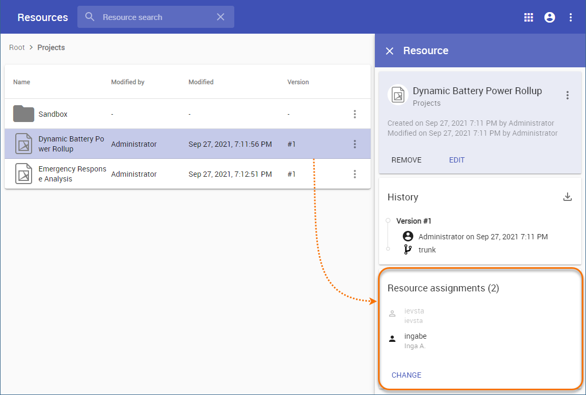Viewport: 586px width, 395px height.
Task: Open the user account profile icon
Action: (x=550, y=17)
